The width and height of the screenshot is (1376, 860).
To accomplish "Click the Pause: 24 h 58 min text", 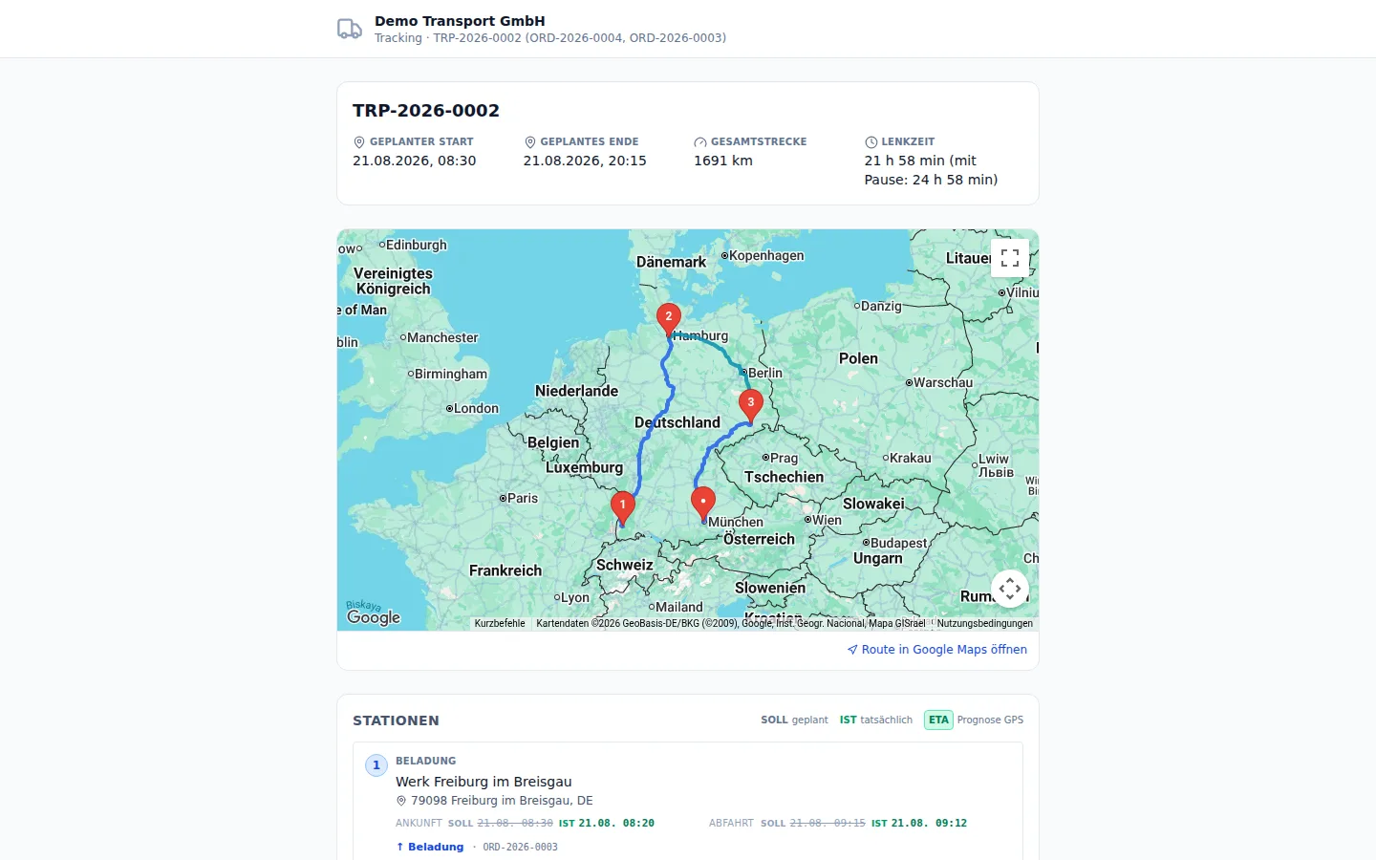I will click(931, 180).
